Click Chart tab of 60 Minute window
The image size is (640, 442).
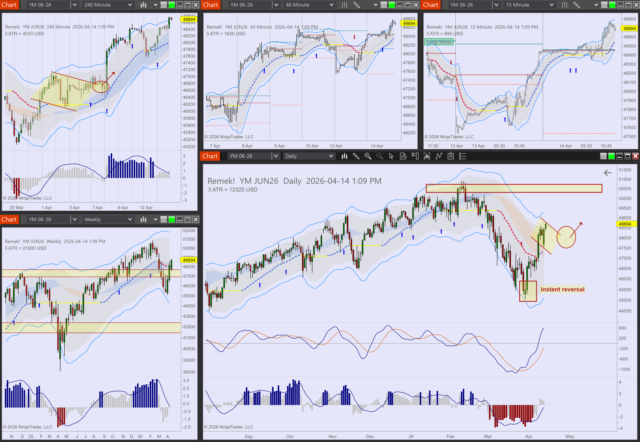pos(210,5)
